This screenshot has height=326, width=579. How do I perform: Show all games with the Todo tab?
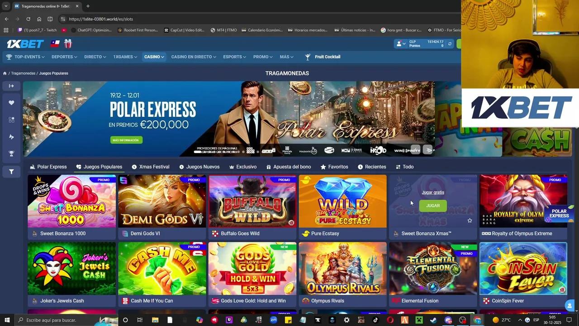(x=404, y=167)
